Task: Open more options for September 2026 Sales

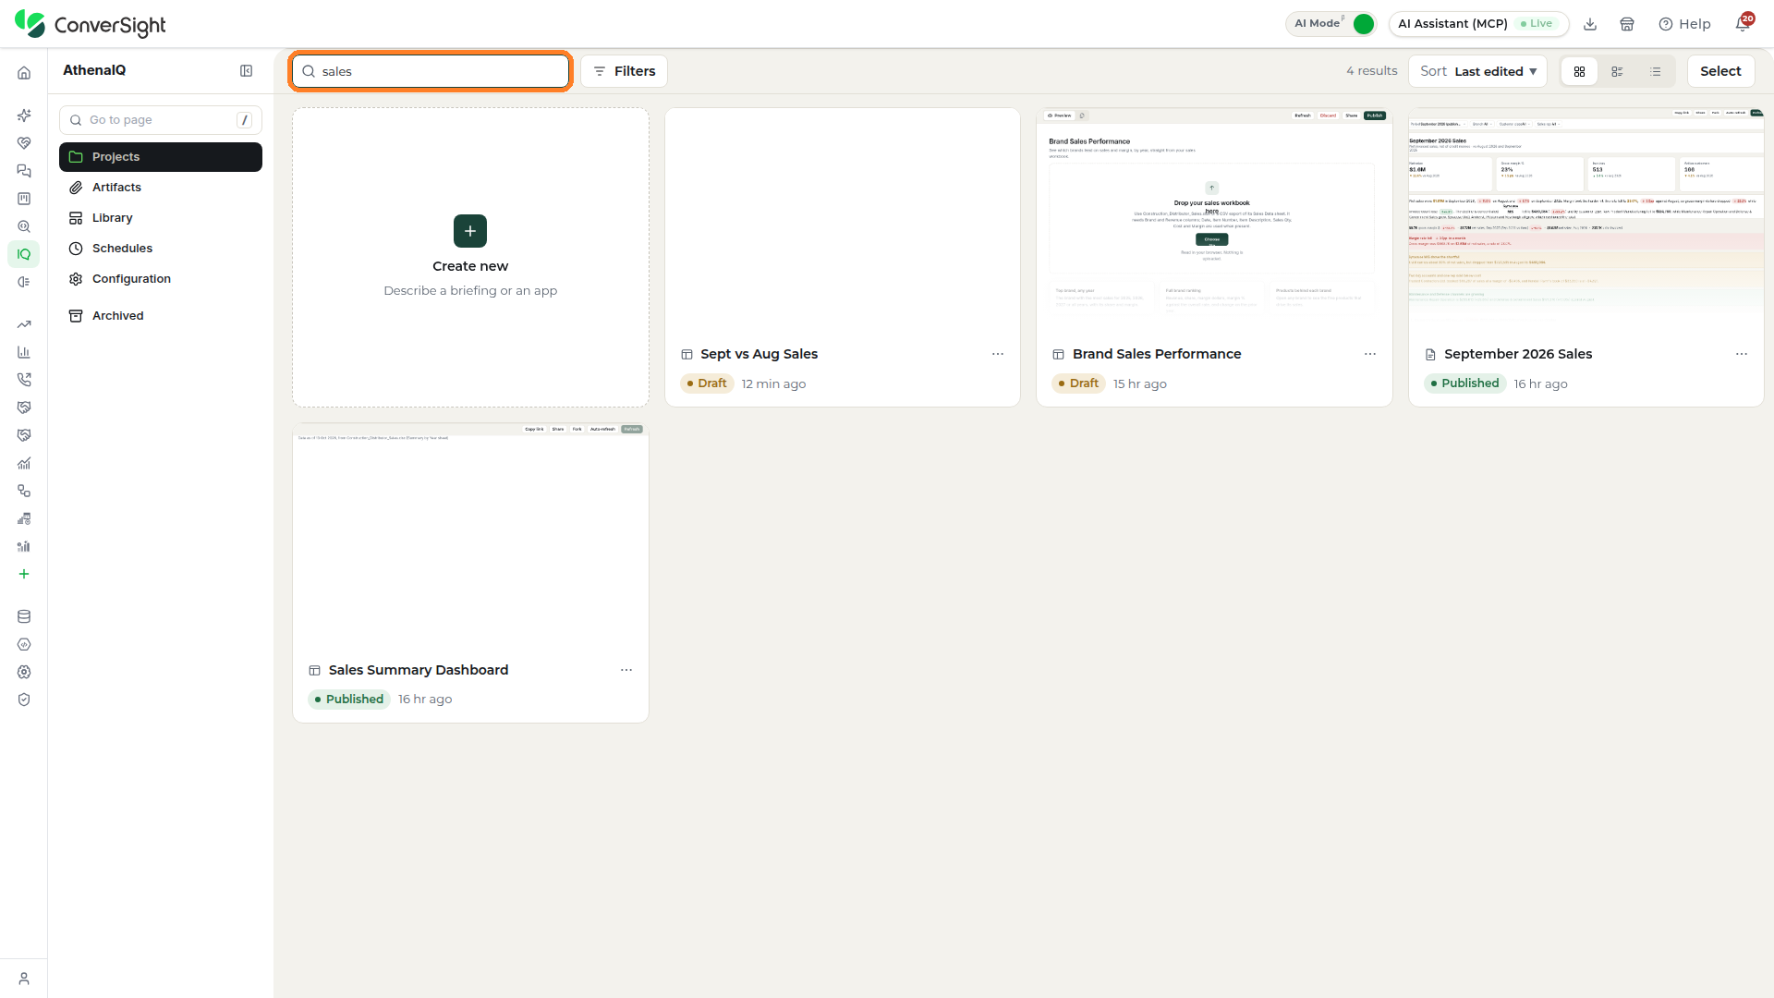Action: click(x=1742, y=354)
